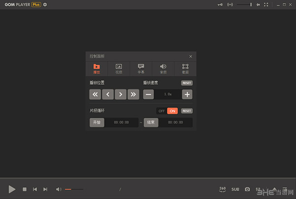Stop playback with the square button

(x=25, y=189)
